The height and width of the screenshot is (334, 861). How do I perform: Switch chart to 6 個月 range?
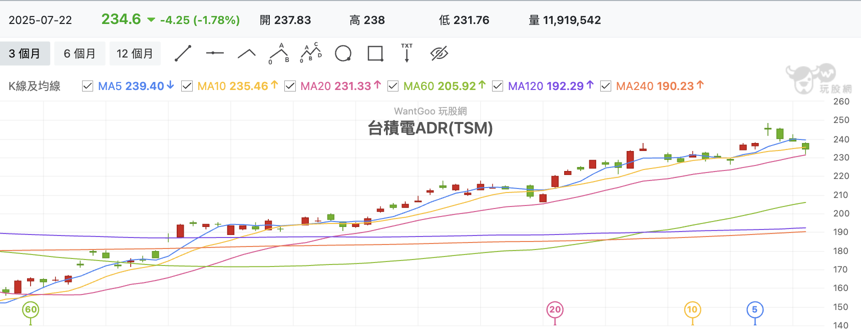[80, 53]
